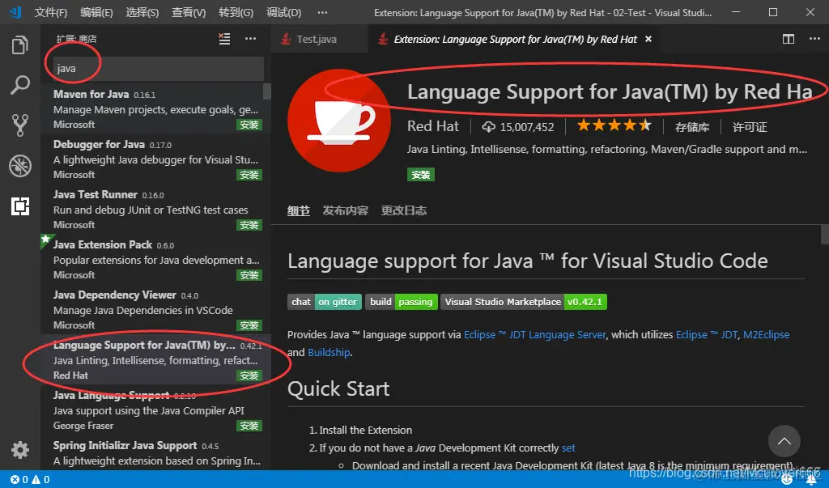Screen dimensions: 829x488
Task: Open the Extensions view icon
Action: click(x=20, y=206)
